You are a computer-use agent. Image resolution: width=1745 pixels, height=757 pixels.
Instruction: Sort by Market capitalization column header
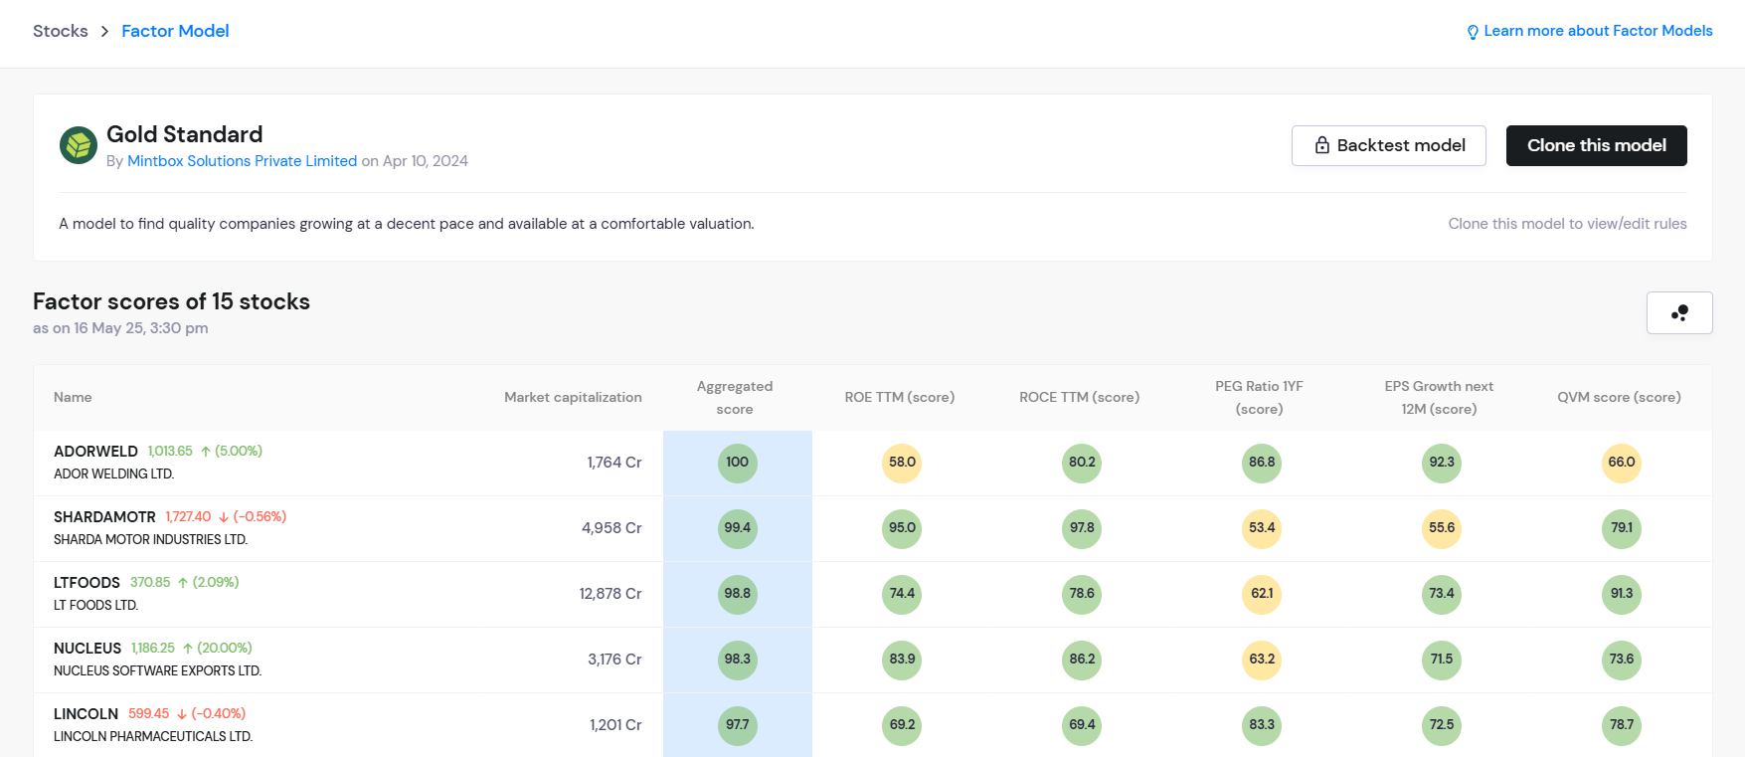click(573, 397)
